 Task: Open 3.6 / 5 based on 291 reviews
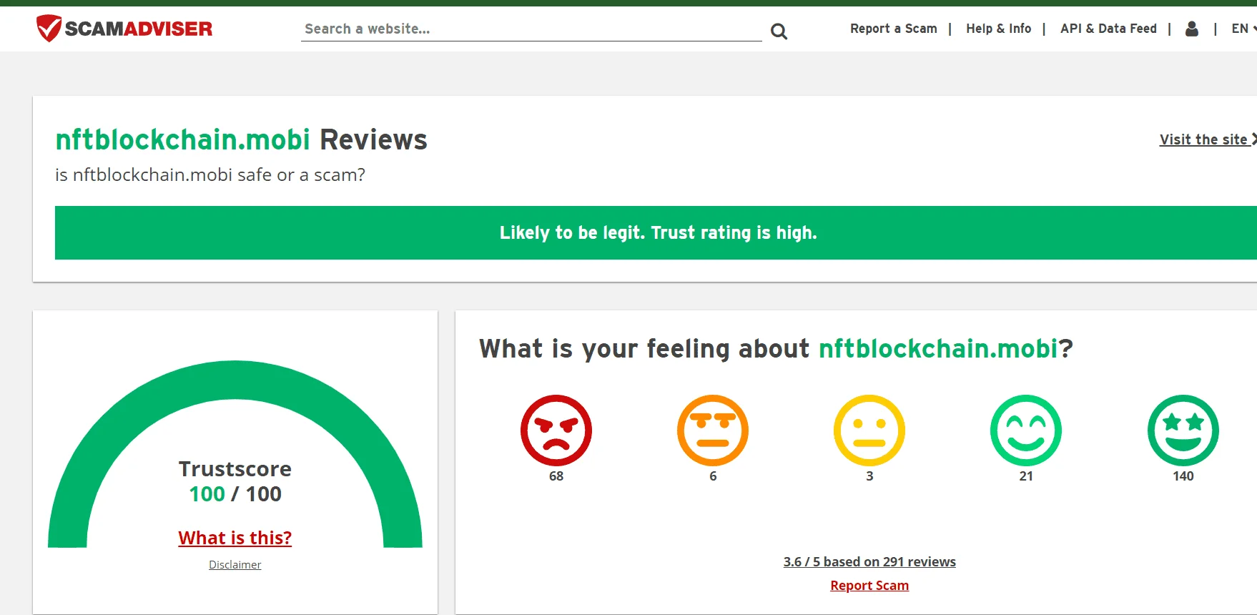pos(869,562)
